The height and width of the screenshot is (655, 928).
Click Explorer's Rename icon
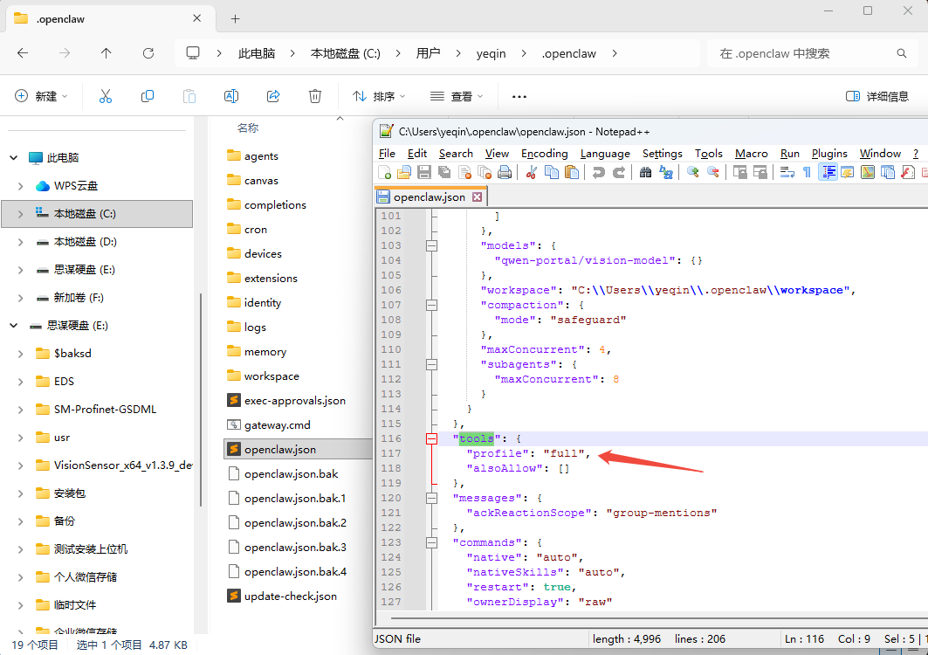pyautogui.click(x=231, y=96)
